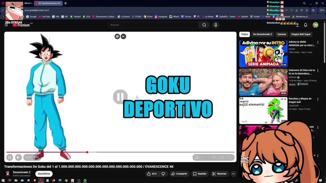This screenshot has height=183, width=326.
Task: Open Desanimado Z channel name link
Action: pos(22,172)
